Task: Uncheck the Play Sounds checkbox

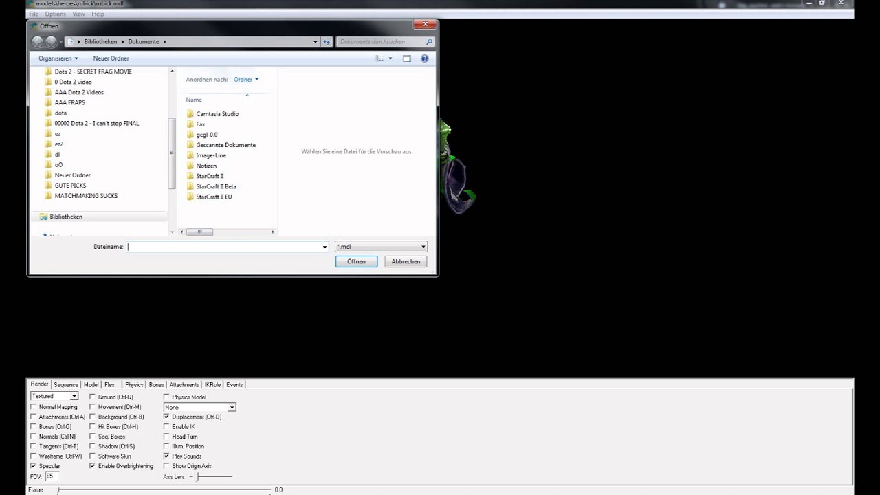Action: 166,456
